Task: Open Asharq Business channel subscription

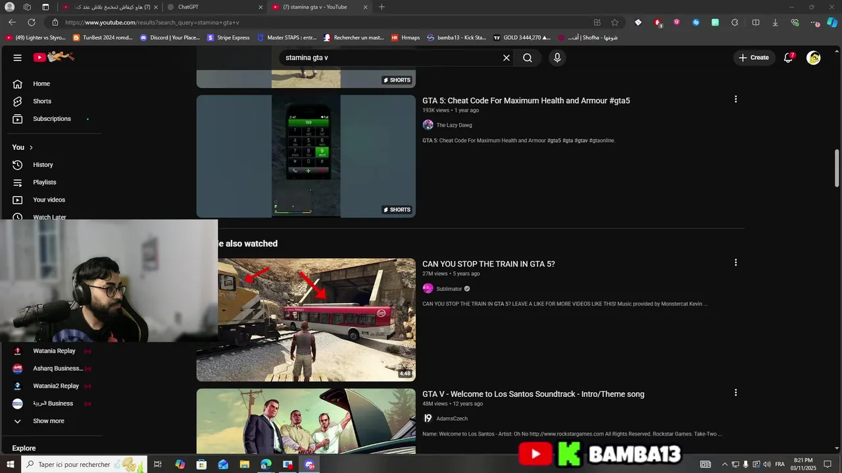Action: click(58, 369)
